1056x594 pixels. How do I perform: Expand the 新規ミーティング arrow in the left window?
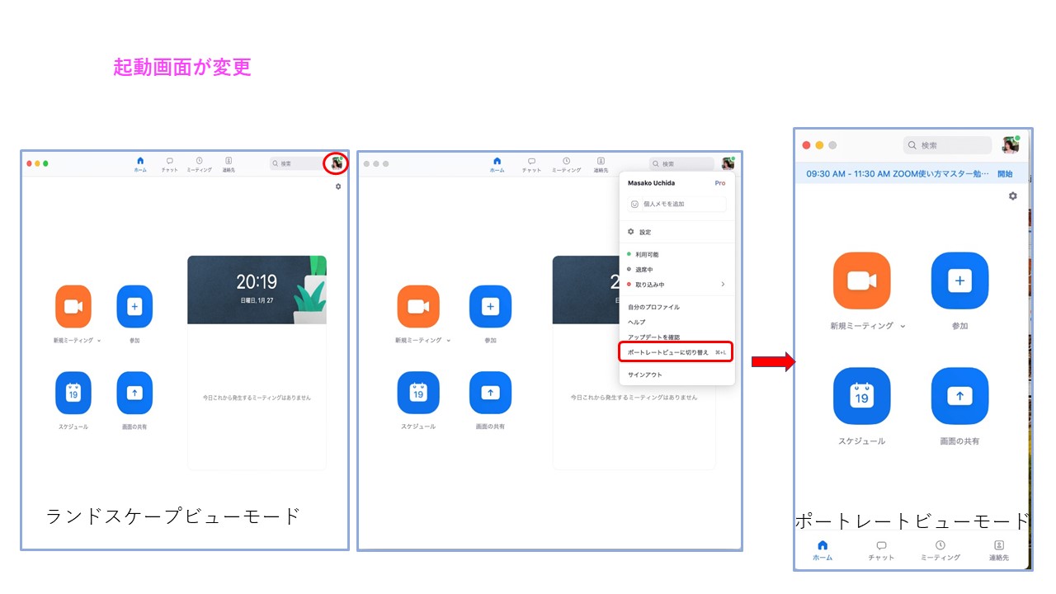(x=99, y=341)
